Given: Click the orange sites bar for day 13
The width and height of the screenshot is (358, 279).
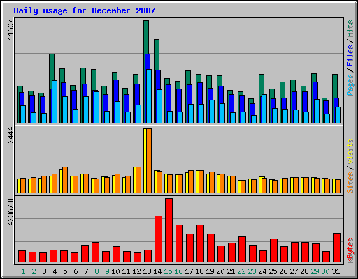Looking at the screenshot, I should tap(149, 160).
